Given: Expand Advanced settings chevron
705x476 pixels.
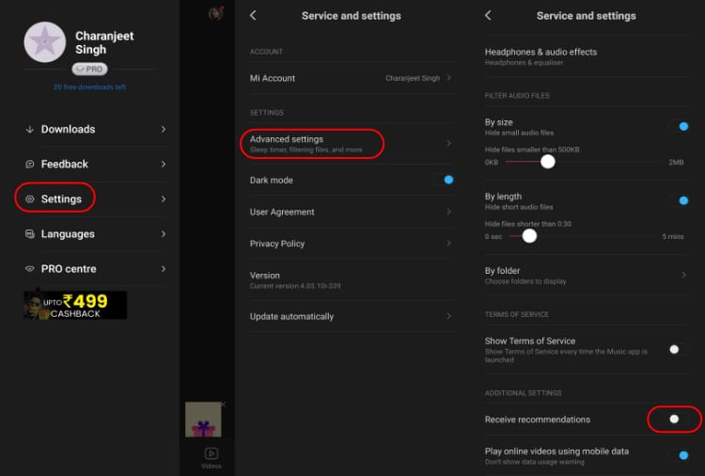Looking at the screenshot, I should 448,144.
